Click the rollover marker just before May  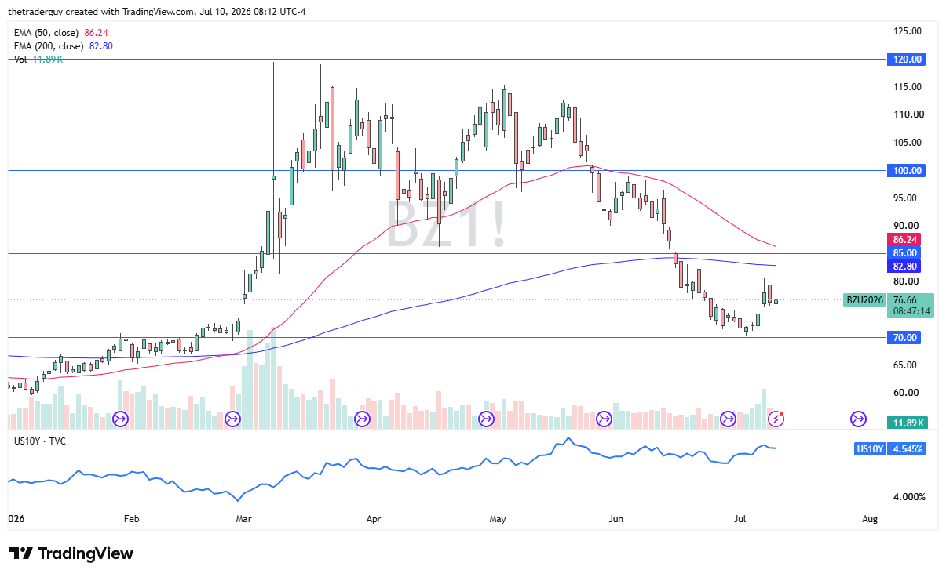pyautogui.click(x=487, y=419)
